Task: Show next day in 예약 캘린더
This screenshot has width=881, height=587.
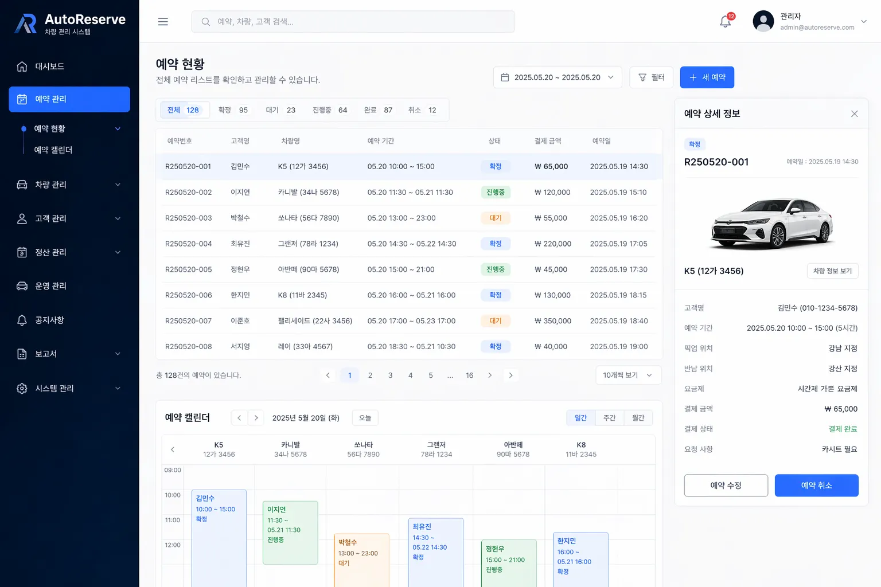Action: click(256, 418)
